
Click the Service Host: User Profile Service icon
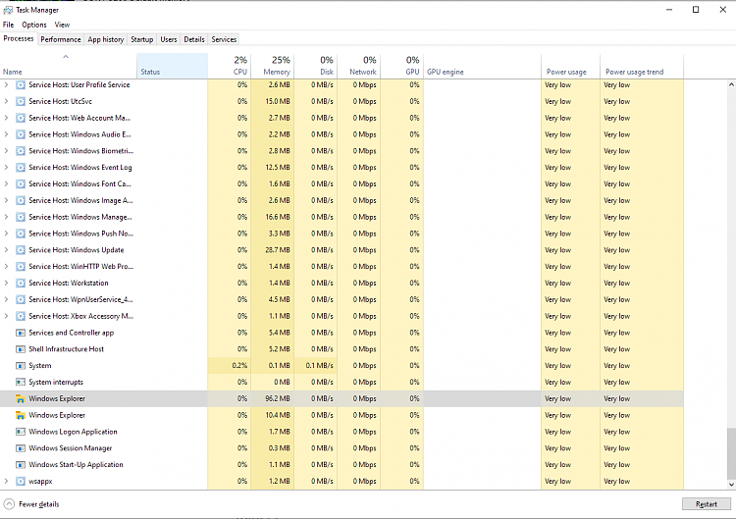tap(21, 85)
